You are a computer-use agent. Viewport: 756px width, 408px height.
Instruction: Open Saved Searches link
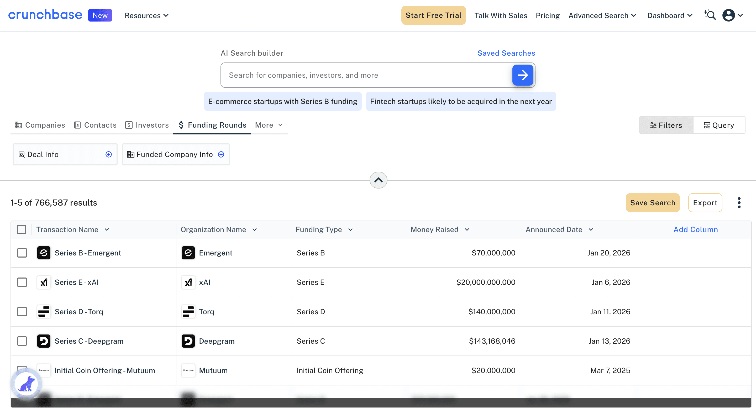click(506, 53)
